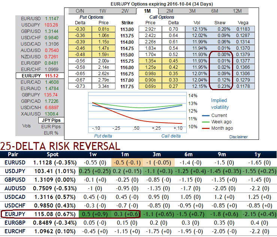Click the Month ago legend entry
The height and width of the screenshot is (237, 277).
coord(217,128)
